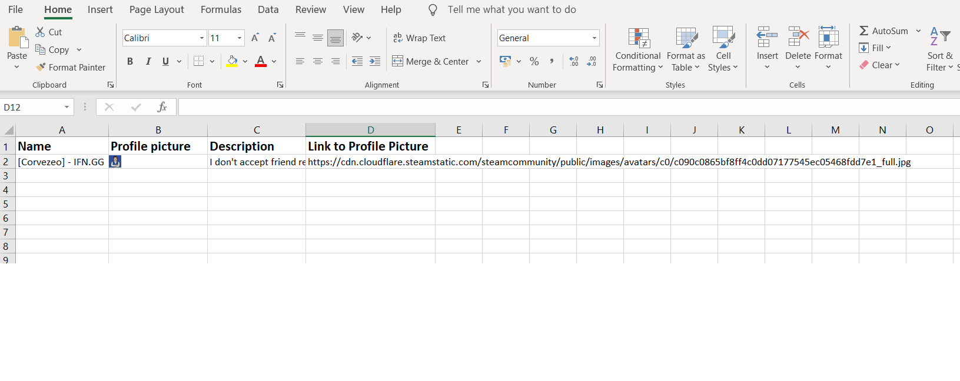Apply the yellow fill color swatch

[x=232, y=61]
